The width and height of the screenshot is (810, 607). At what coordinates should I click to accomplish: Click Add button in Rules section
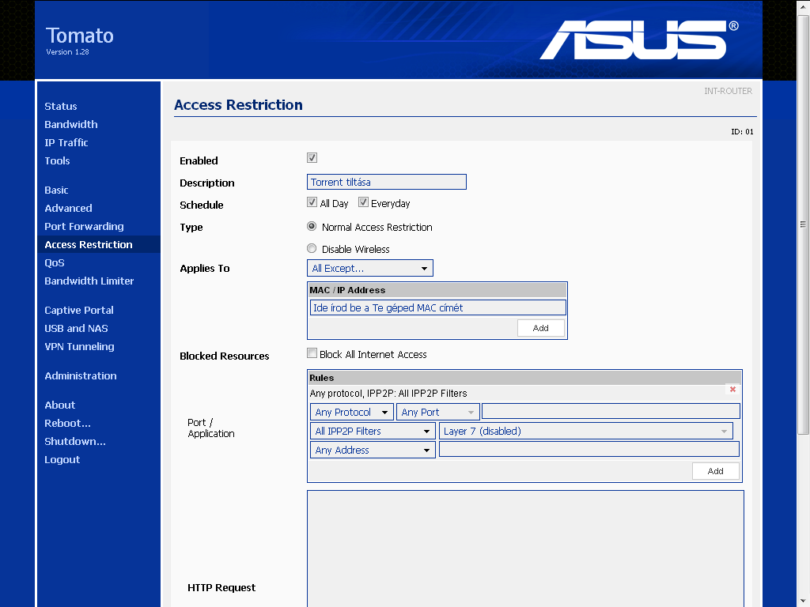click(x=715, y=471)
